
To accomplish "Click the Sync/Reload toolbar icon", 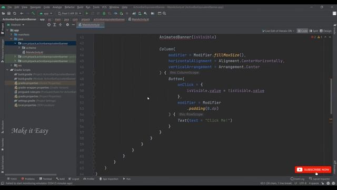I will click(x=15, y=13).
